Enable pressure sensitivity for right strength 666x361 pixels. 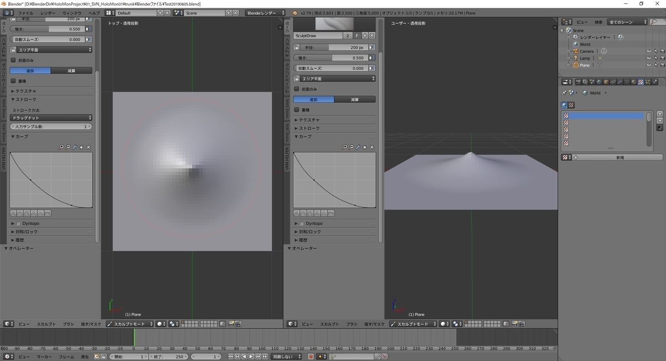tap(371, 58)
